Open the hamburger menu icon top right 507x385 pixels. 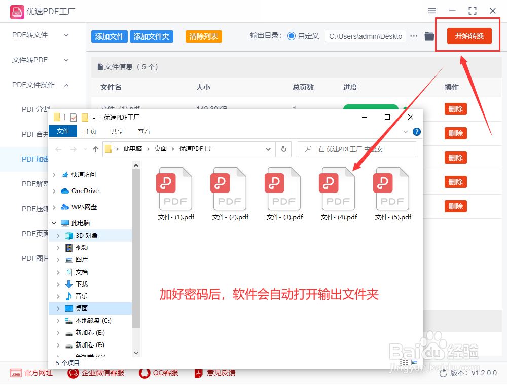pos(432,11)
